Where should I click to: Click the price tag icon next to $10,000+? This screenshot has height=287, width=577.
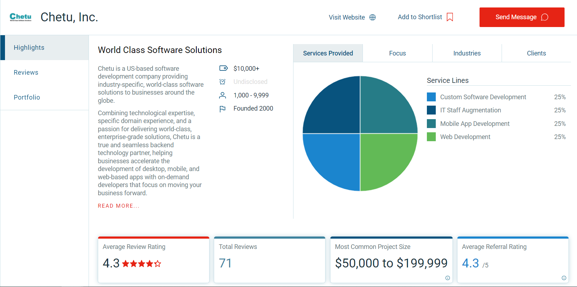(223, 68)
